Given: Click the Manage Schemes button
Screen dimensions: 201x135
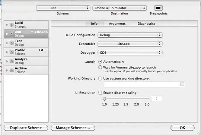Looking at the screenshot, I should 73,128.
